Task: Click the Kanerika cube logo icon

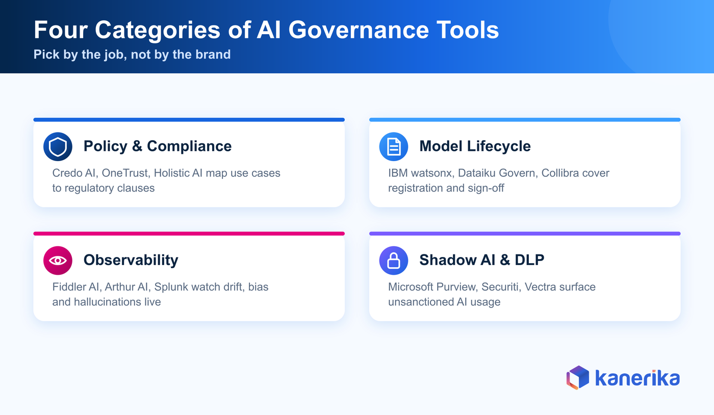Action: click(578, 378)
